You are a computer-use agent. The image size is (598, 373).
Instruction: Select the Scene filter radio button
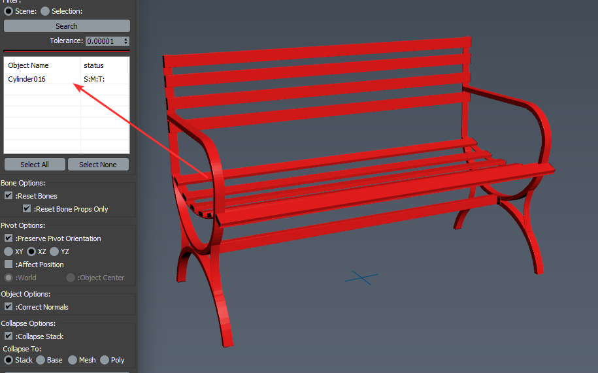coord(8,11)
